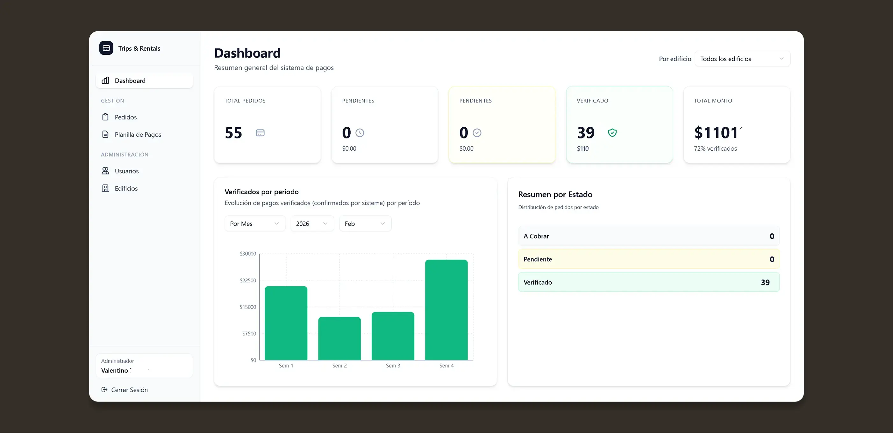Select the Verificado row in Resumen por Estado
Image resolution: width=893 pixels, height=433 pixels.
(648, 282)
